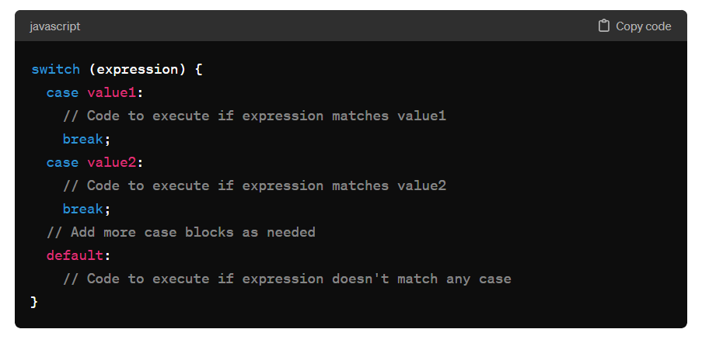The width and height of the screenshot is (709, 343).
Task: Click the case keyword before value2
Action: click(62, 162)
